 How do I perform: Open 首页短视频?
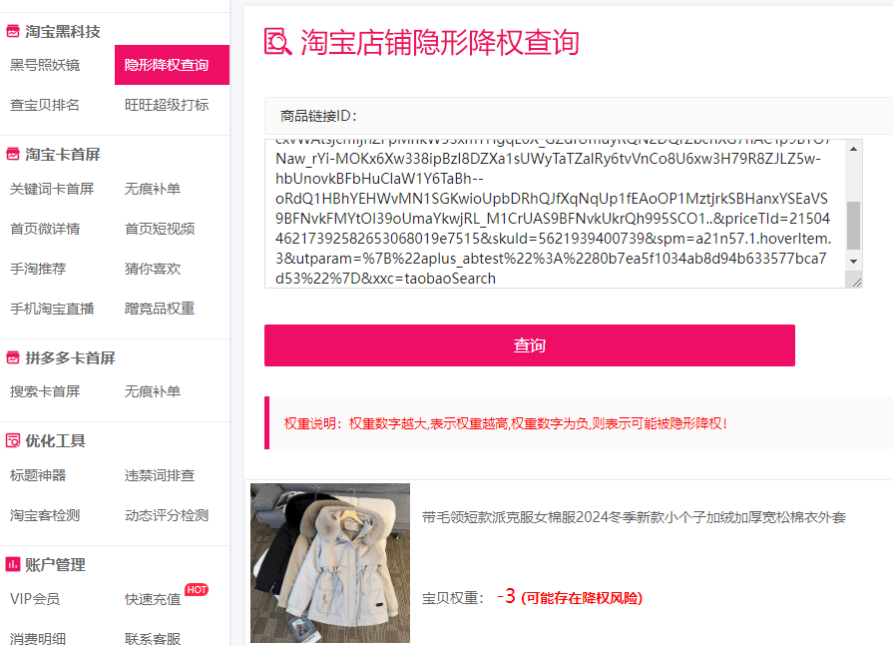pyautogui.click(x=160, y=229)
